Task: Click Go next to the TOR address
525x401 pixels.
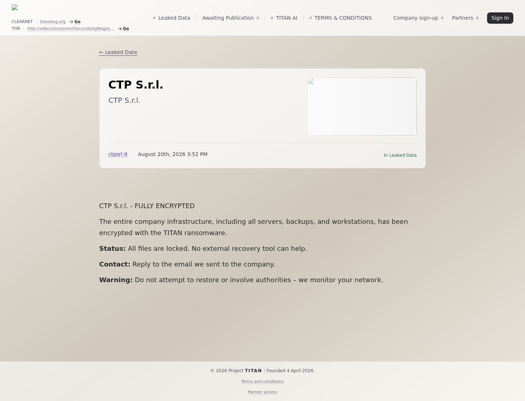Action: (126, 28)
